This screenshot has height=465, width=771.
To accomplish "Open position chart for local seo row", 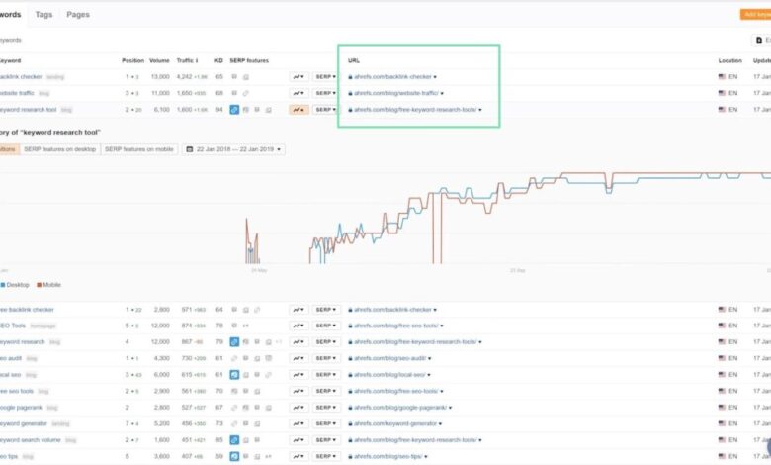I will tap(299, 375).
